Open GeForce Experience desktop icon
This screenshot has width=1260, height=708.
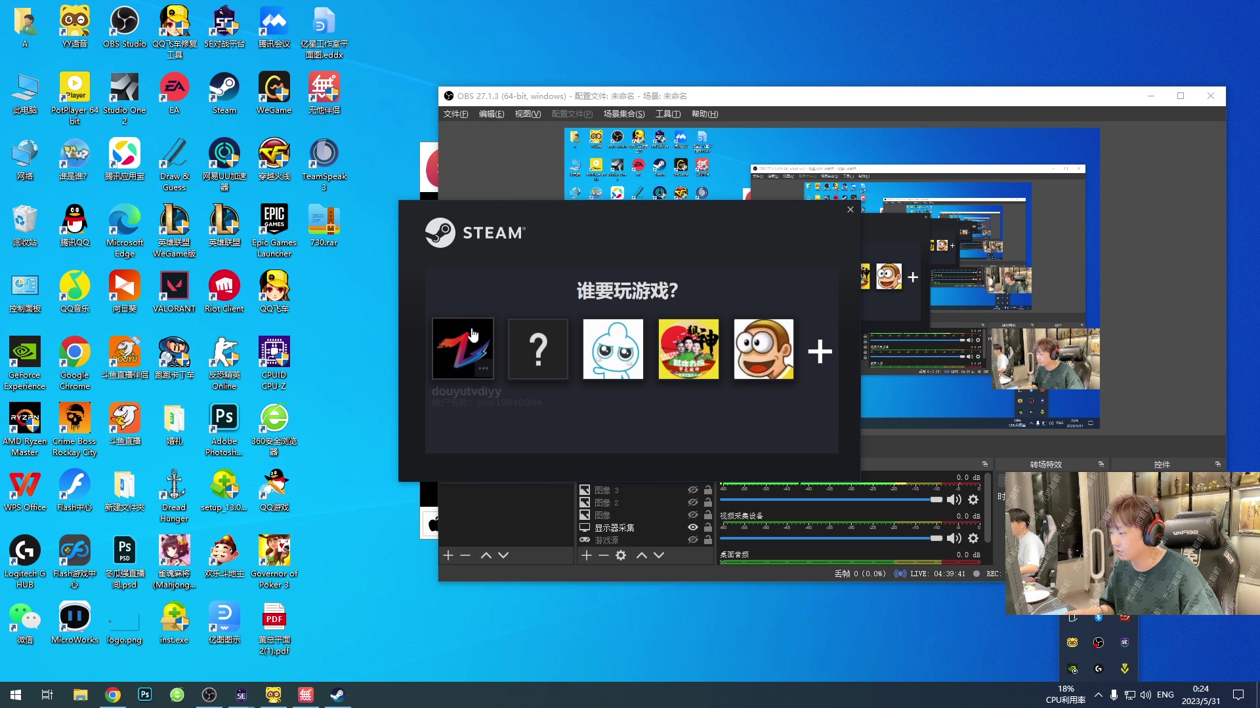click(25, 363)
